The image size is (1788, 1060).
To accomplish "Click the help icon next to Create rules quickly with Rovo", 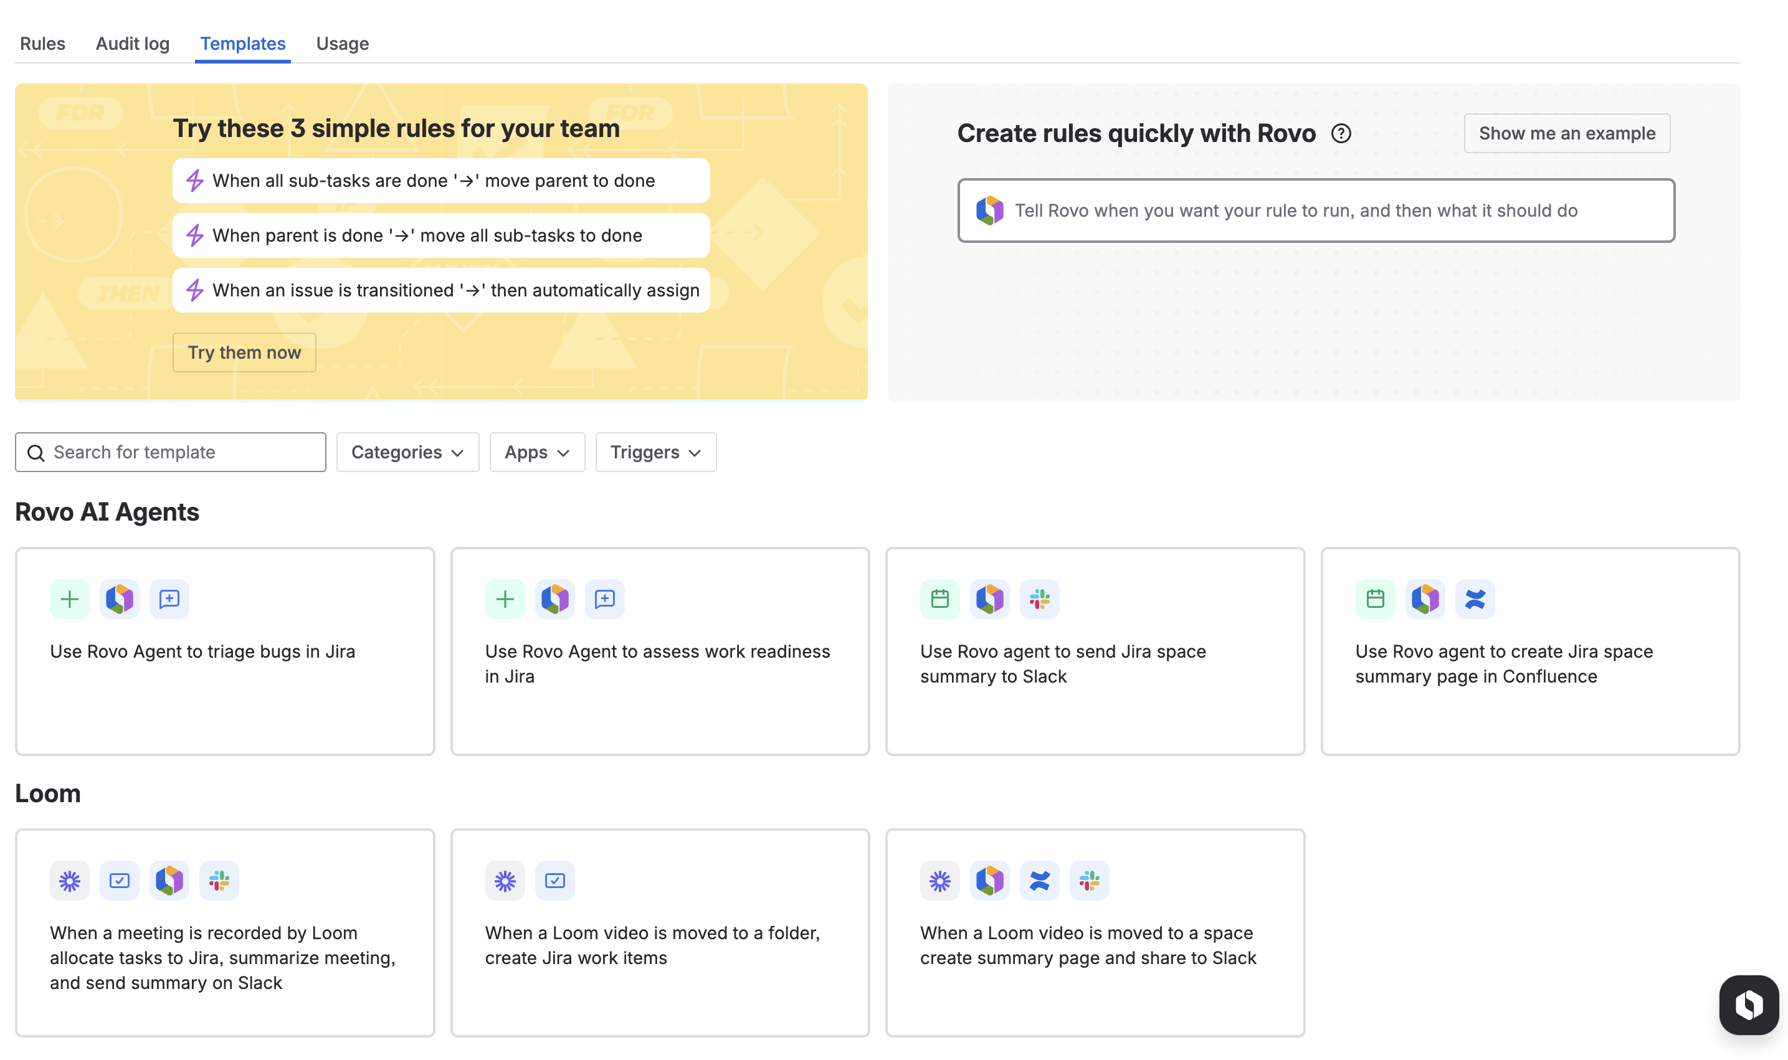I will (x=1341, y=133).
